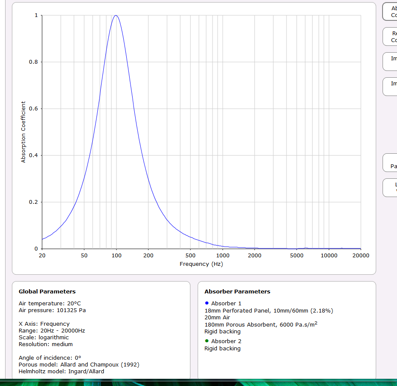
Task: Click the 1000 tick on frequency axis
Action: pyautogui.click(x=223, y=256)
